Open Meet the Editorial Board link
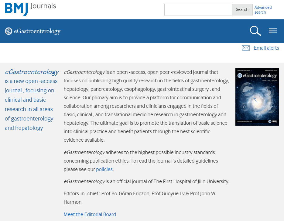This screenshot has width=284, height=221. pos(90,214)
